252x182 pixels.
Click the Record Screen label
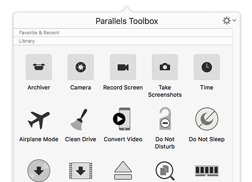point(123,87)
